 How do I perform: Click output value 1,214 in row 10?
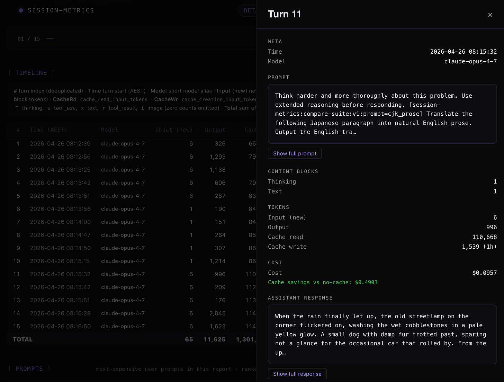point(217,261)
